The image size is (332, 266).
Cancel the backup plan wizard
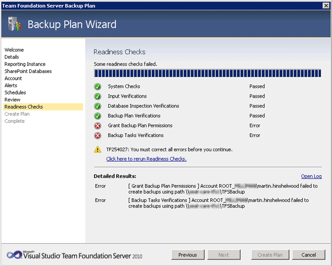tap(308, 255)
